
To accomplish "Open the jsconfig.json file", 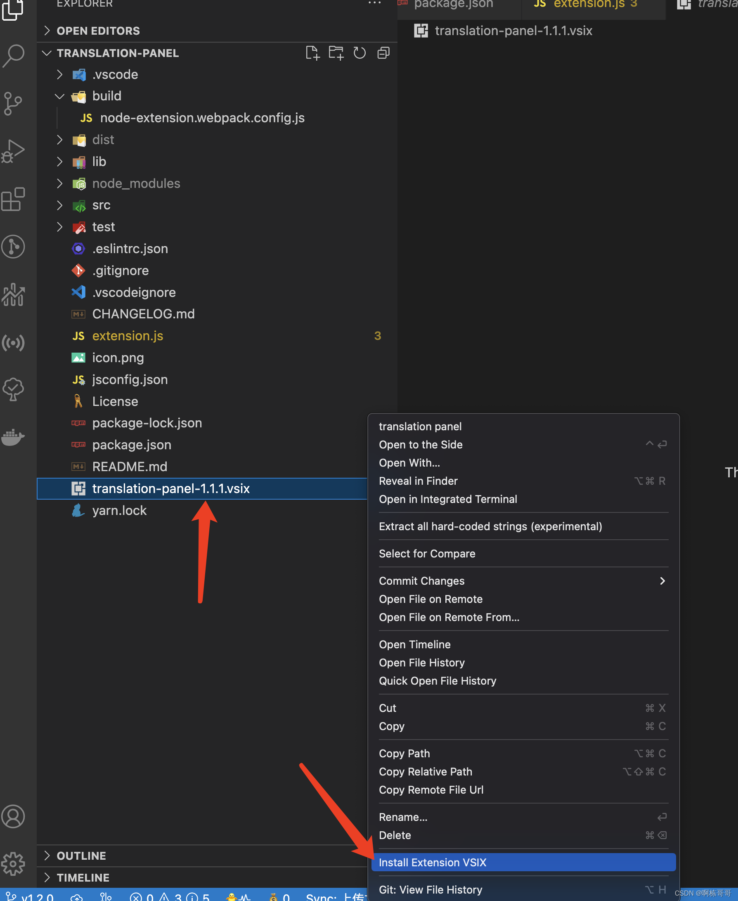I will pyautogui.click(x=217, y=379).
